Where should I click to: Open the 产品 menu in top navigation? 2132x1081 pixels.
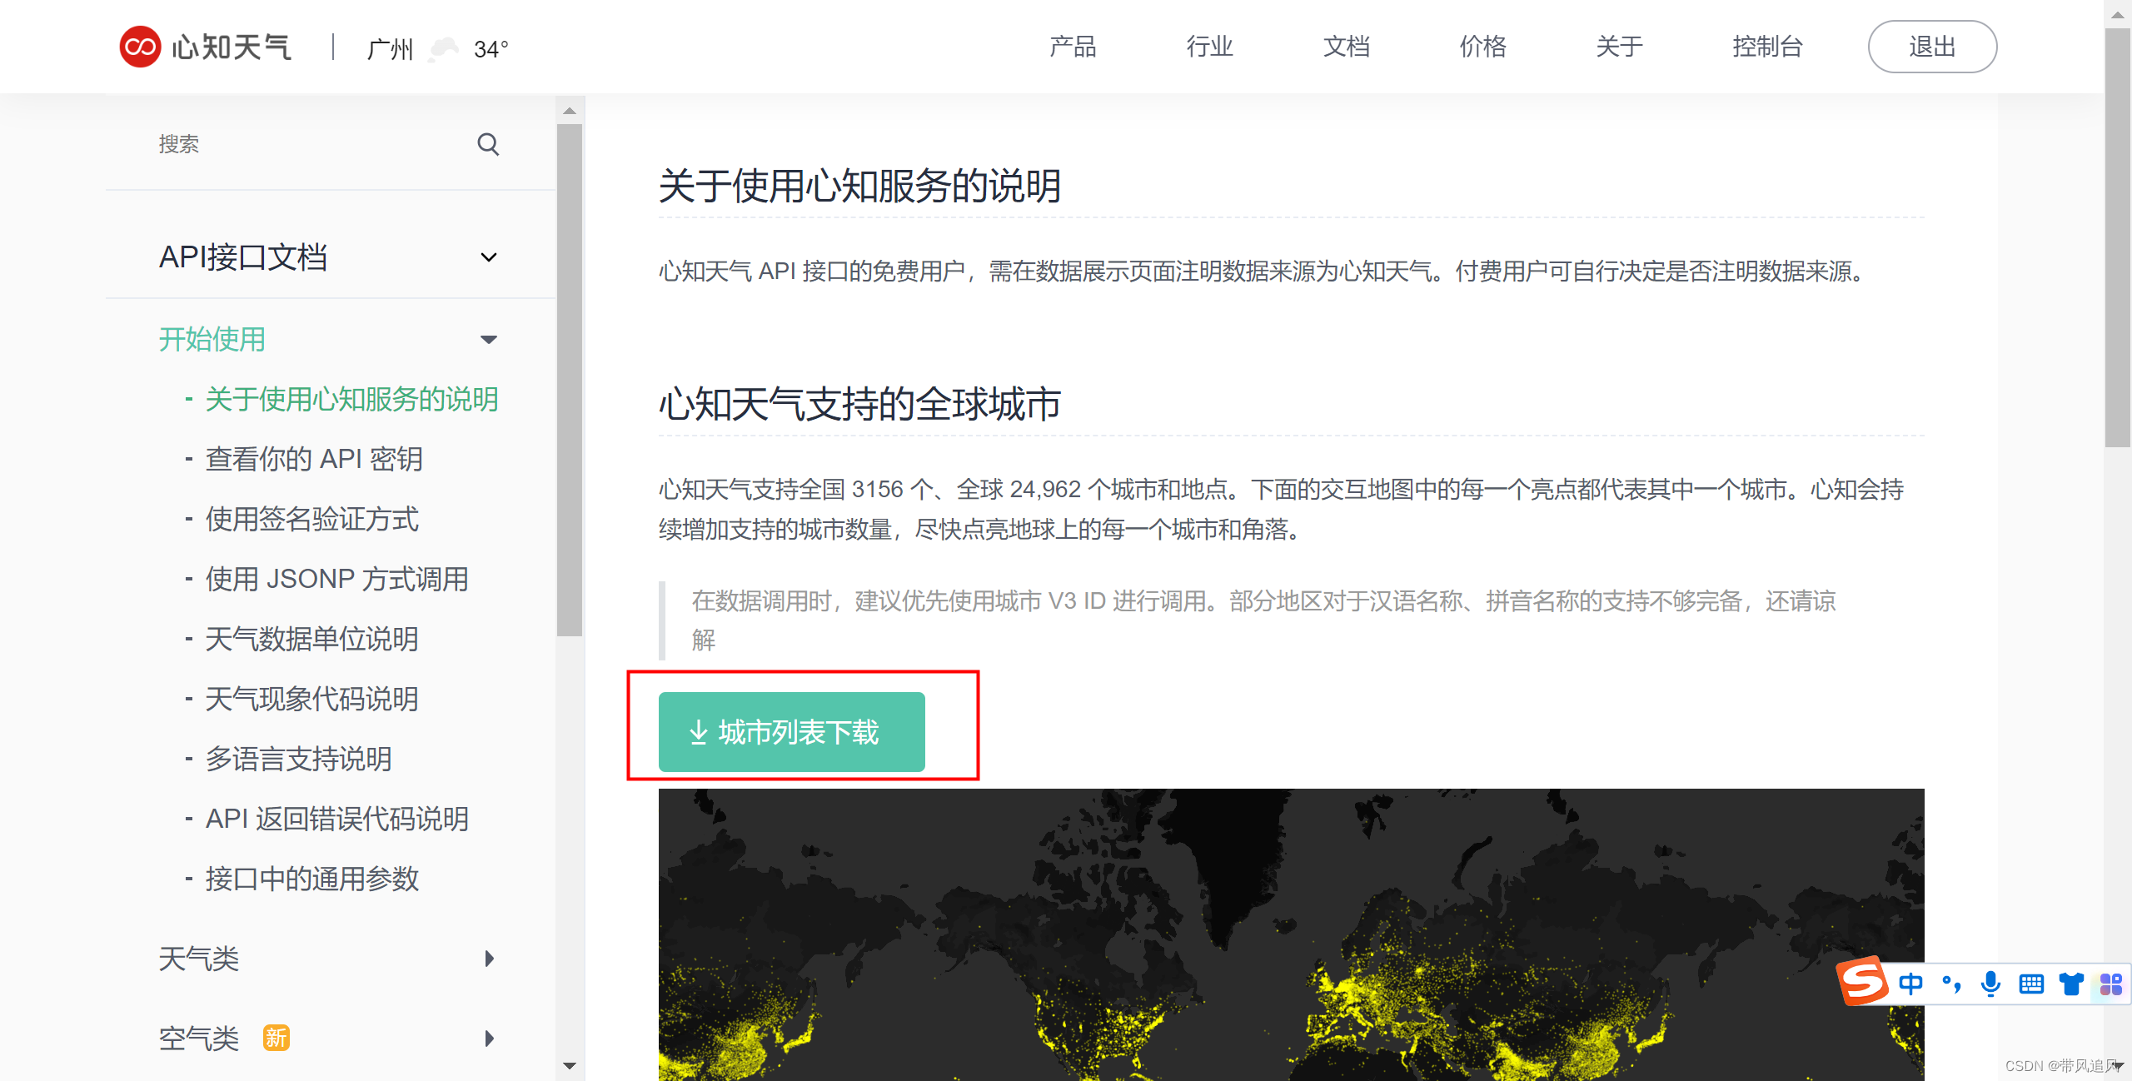[1072, 47]
